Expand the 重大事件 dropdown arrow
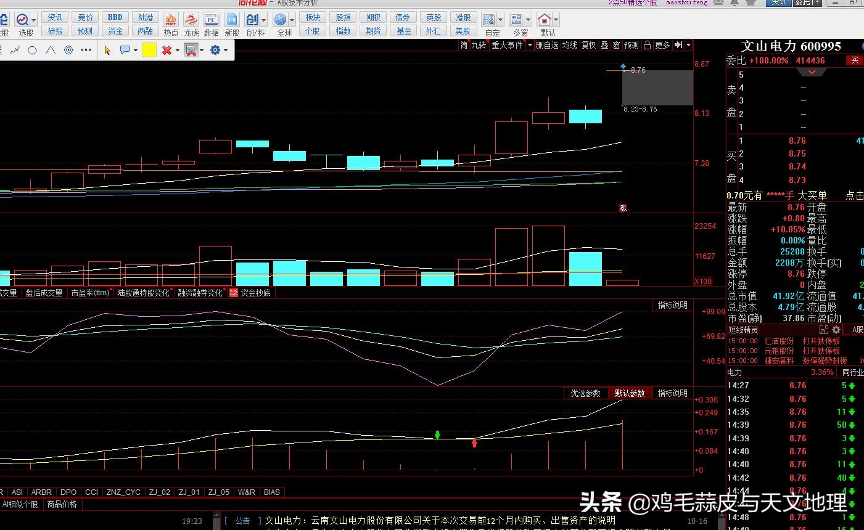The image size is (864, 530). pos(529,45)
